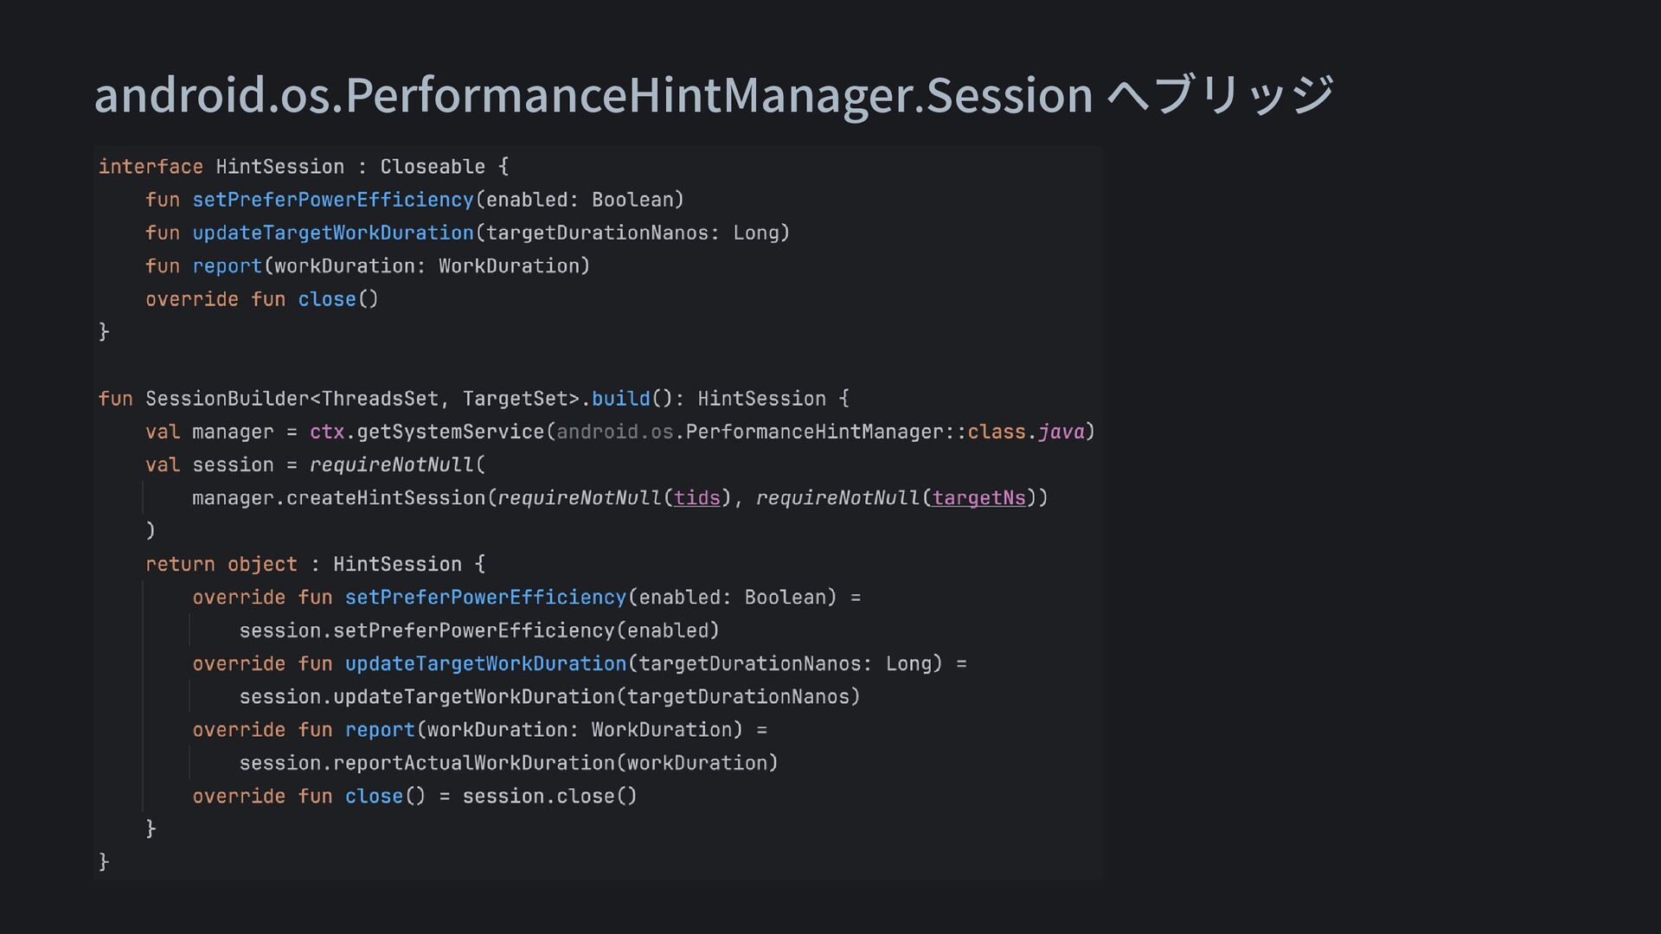This screenshot has width=1661, height=934.
Task: Click the orange 'object' keyword
Action: coord(262,565)
